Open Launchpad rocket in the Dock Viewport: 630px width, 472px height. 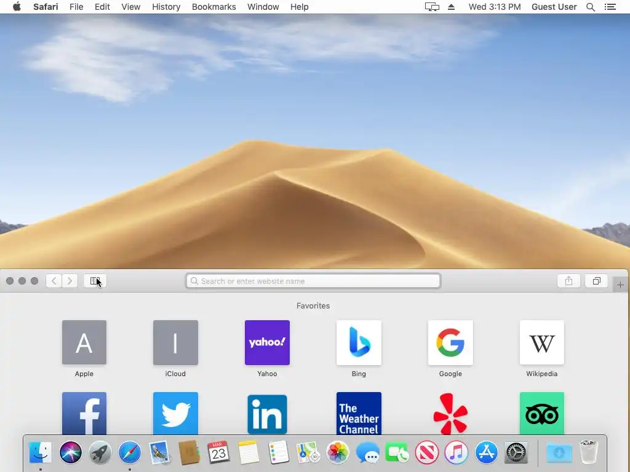point(100,452)
